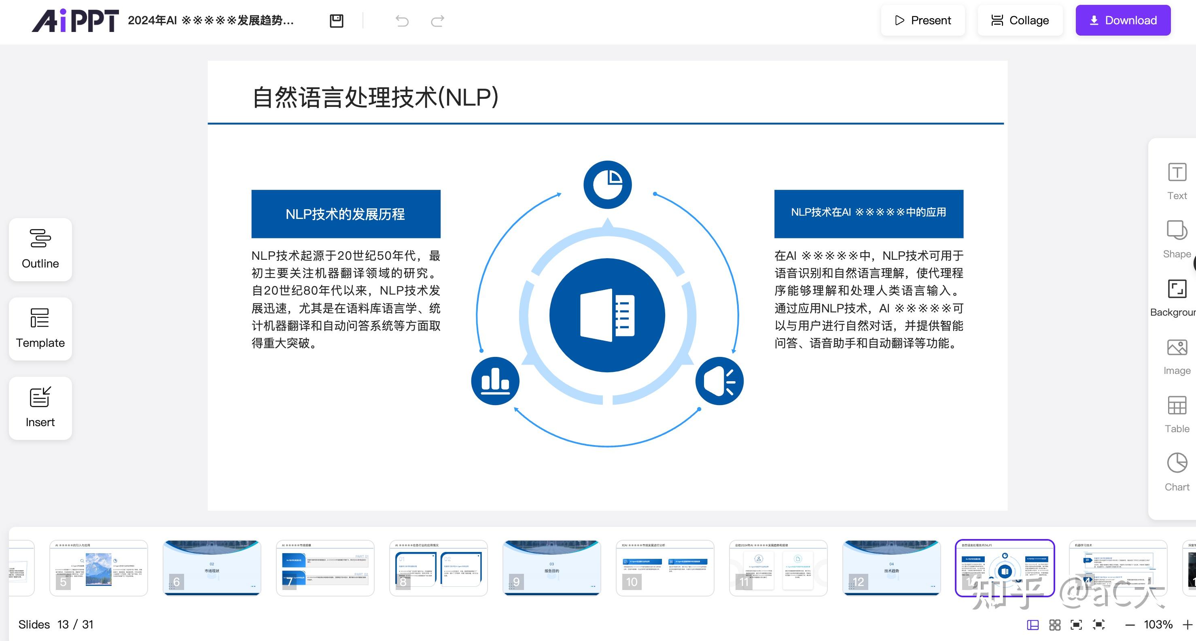Switch to grid view of slides

(1054, 625)
